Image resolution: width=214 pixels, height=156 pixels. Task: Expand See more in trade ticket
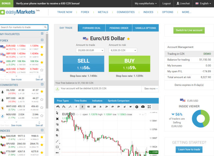(x=151, y=89)
